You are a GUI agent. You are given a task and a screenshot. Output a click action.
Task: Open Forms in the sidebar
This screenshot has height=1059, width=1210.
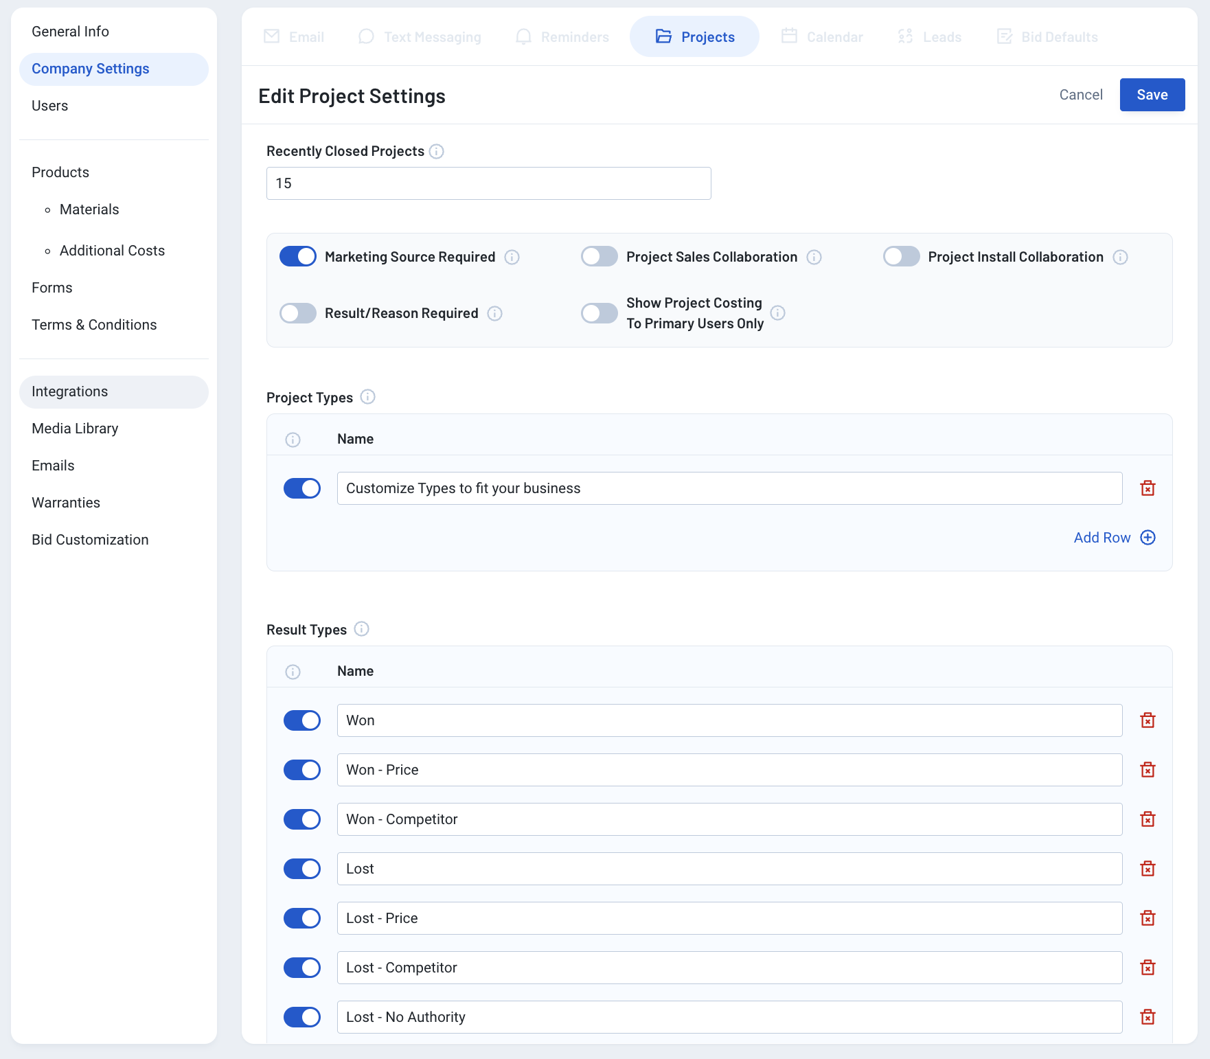52,288
